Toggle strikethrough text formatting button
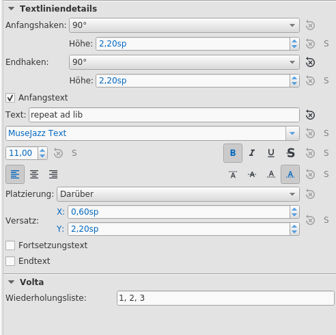Screen dimensions: 336x335 290,153
